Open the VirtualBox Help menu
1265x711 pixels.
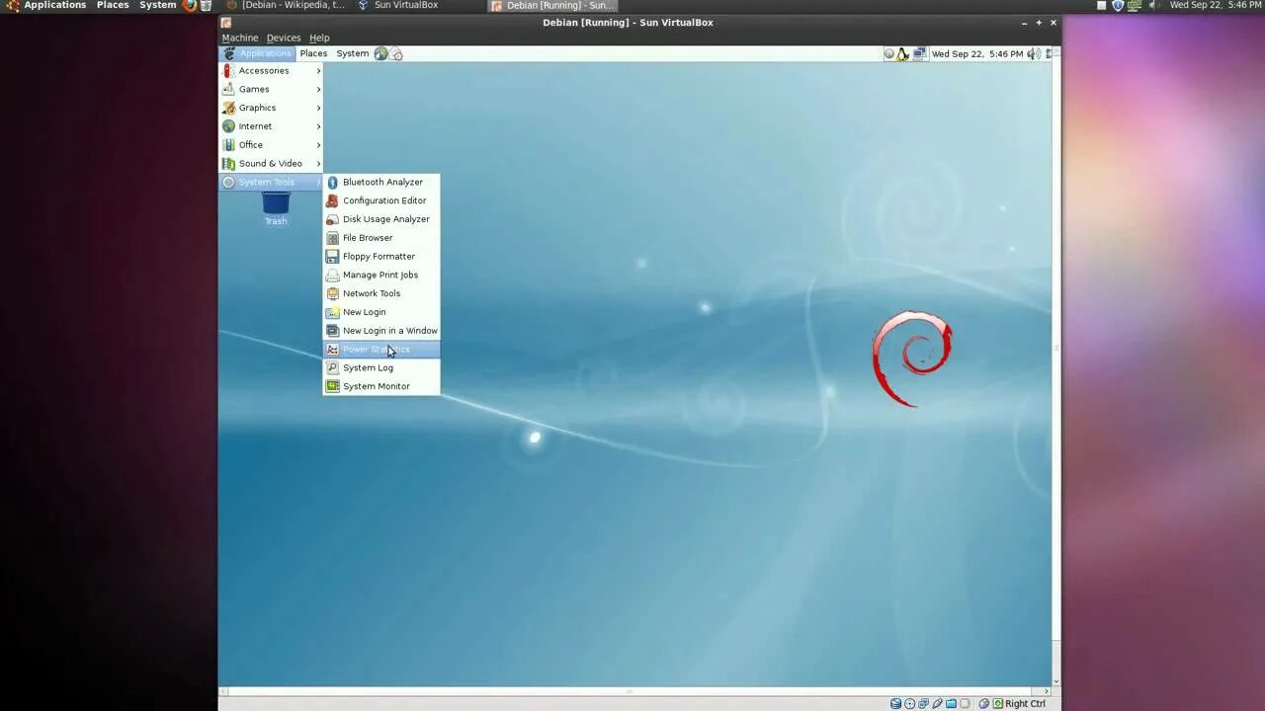click(319, 38)
